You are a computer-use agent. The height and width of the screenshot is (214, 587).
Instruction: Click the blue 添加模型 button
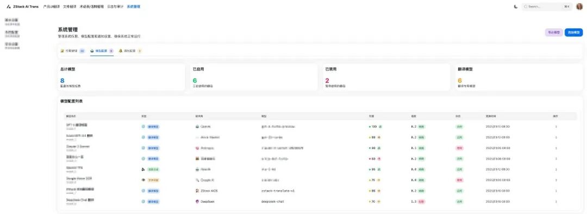click(573, 33)
